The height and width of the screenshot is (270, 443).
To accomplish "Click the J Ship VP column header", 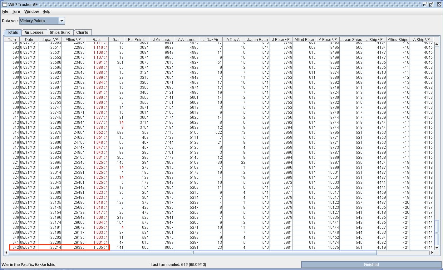I will click(375, 40).
